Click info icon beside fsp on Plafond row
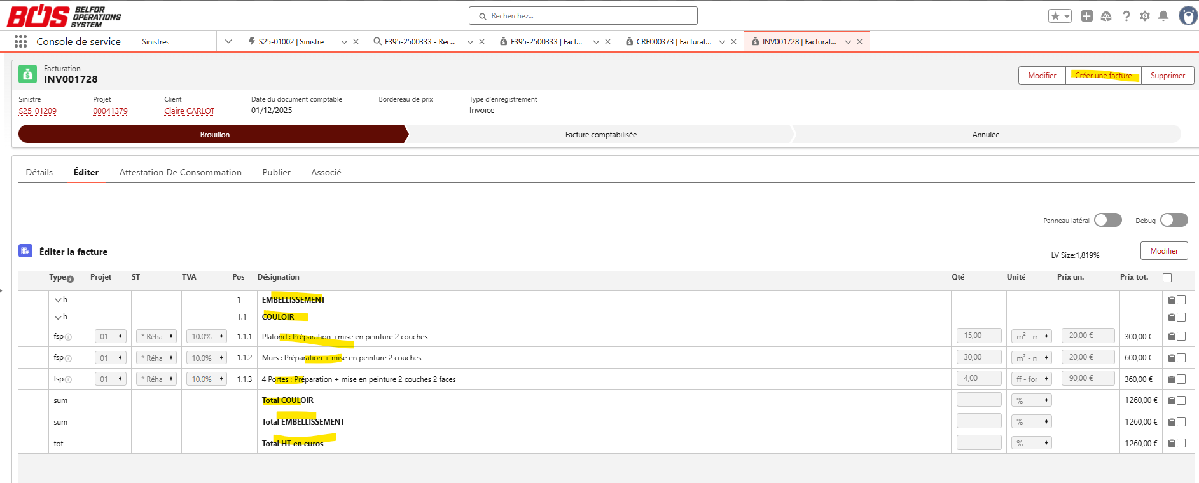This screenshot has height=483, width=1199. tap(69, 337)
